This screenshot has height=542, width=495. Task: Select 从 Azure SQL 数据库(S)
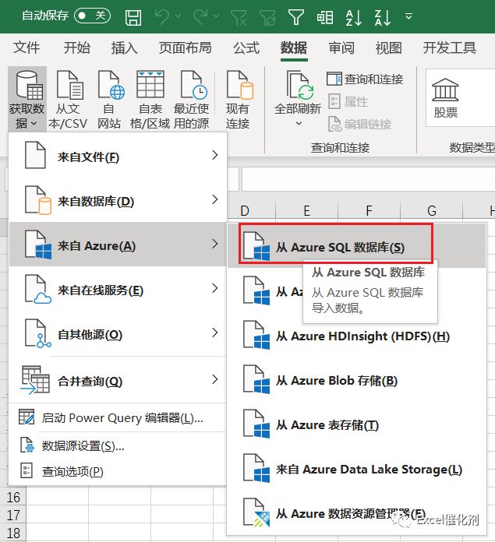pyautogui.click(x=356, y=247)
